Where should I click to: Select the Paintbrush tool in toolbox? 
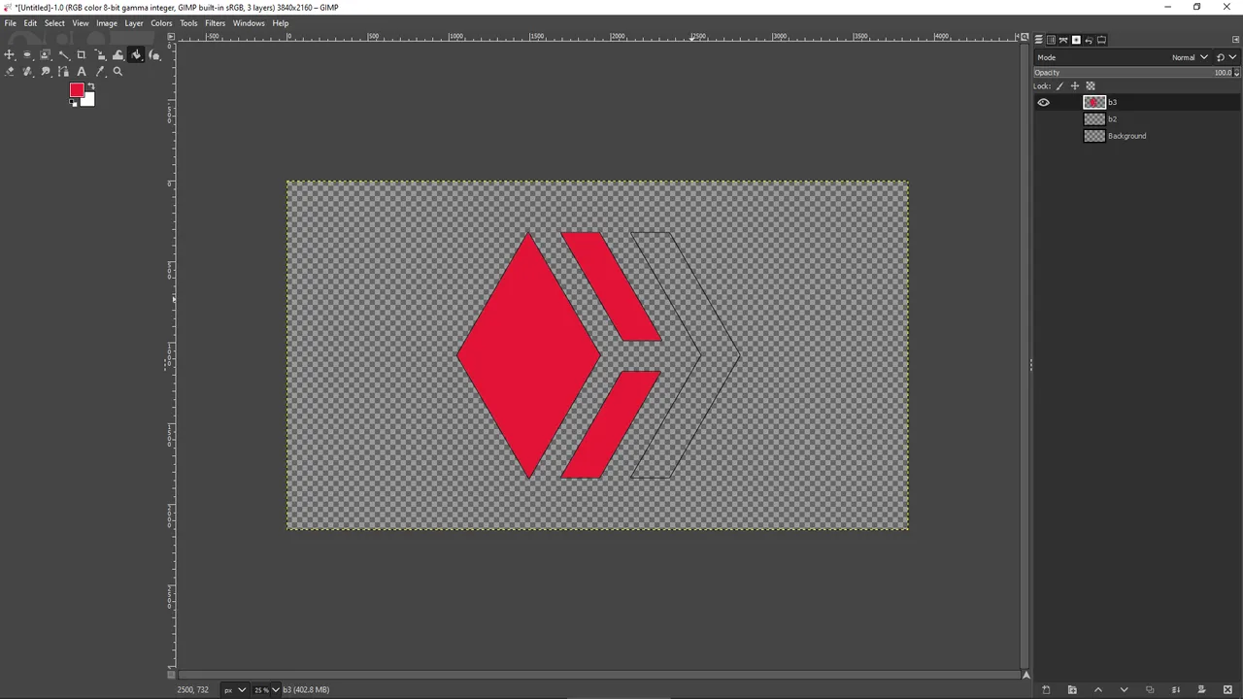(x=154, y=54)
